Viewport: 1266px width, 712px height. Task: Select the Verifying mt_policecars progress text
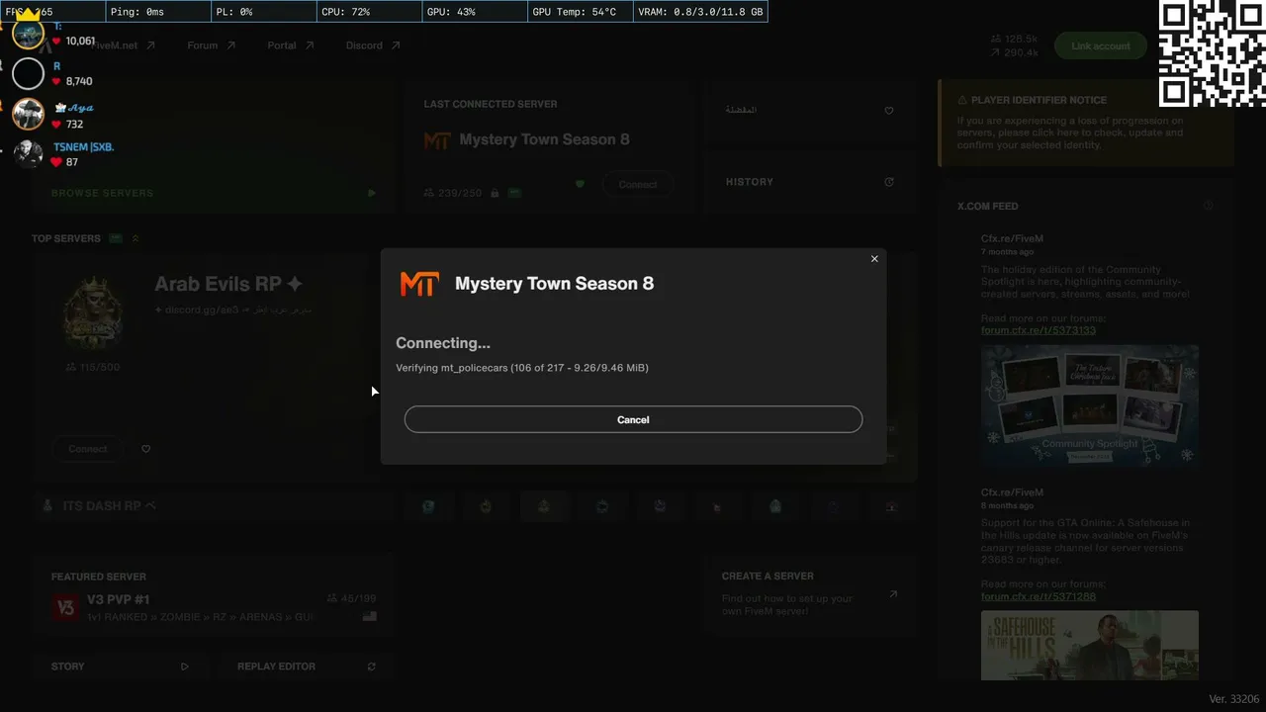pos(522,368)
